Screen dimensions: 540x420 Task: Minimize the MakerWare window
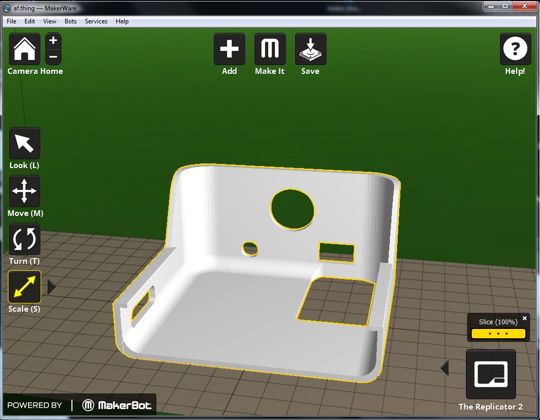pos(491,6)
